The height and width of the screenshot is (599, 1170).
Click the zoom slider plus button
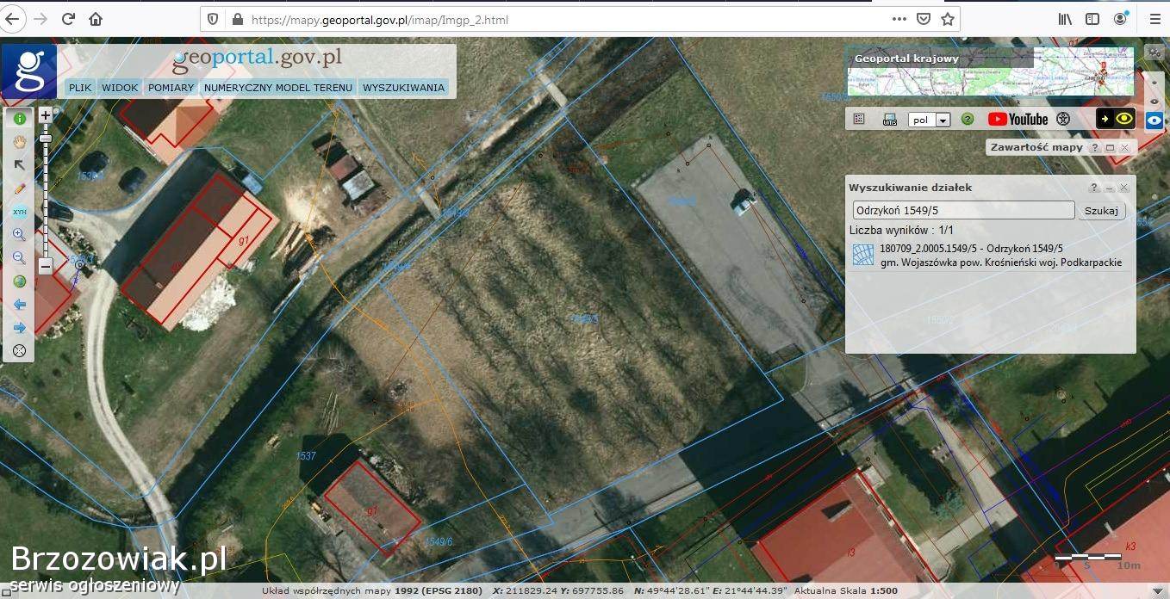pos(46,115)
